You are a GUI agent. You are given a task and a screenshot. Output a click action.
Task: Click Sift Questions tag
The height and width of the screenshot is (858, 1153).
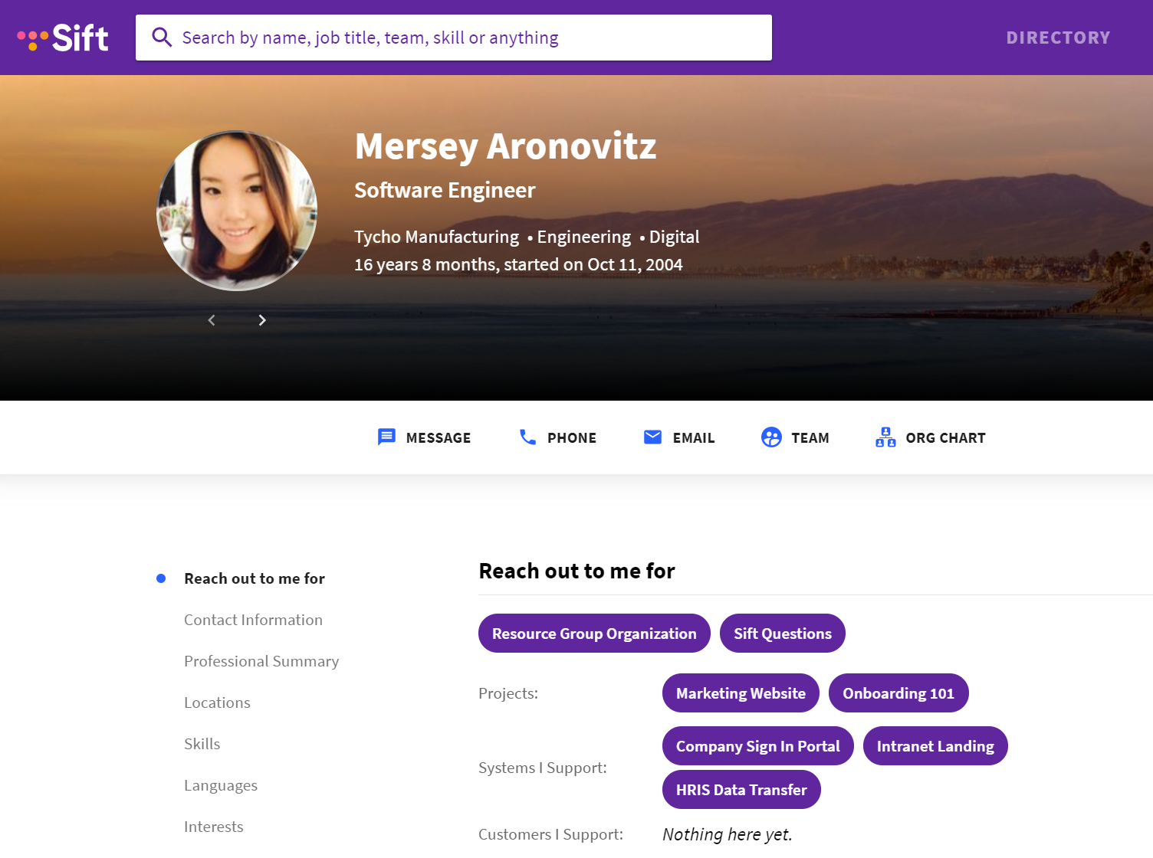tap(783, 634)
